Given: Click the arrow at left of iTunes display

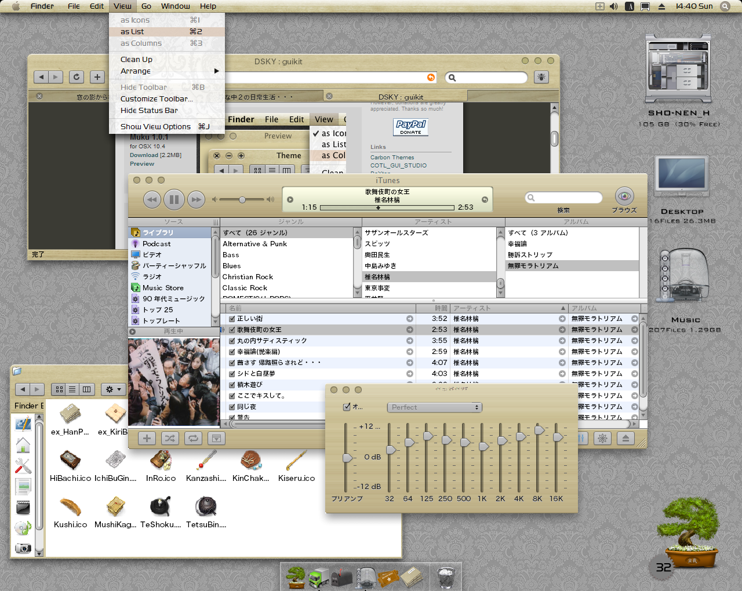Looking at the screenshot, I should click(x=290, y=200).
